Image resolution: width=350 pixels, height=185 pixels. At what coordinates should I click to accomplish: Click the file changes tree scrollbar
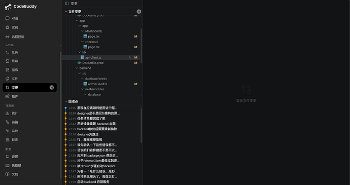[142, 46]
